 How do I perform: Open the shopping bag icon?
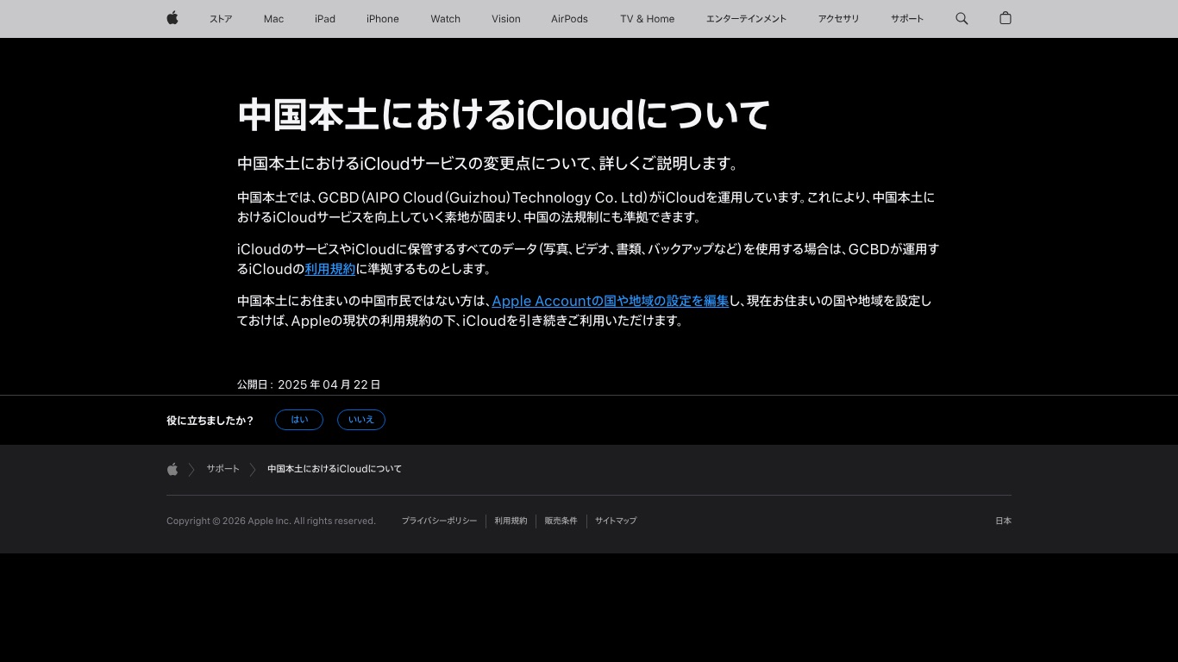[1005, 18]
